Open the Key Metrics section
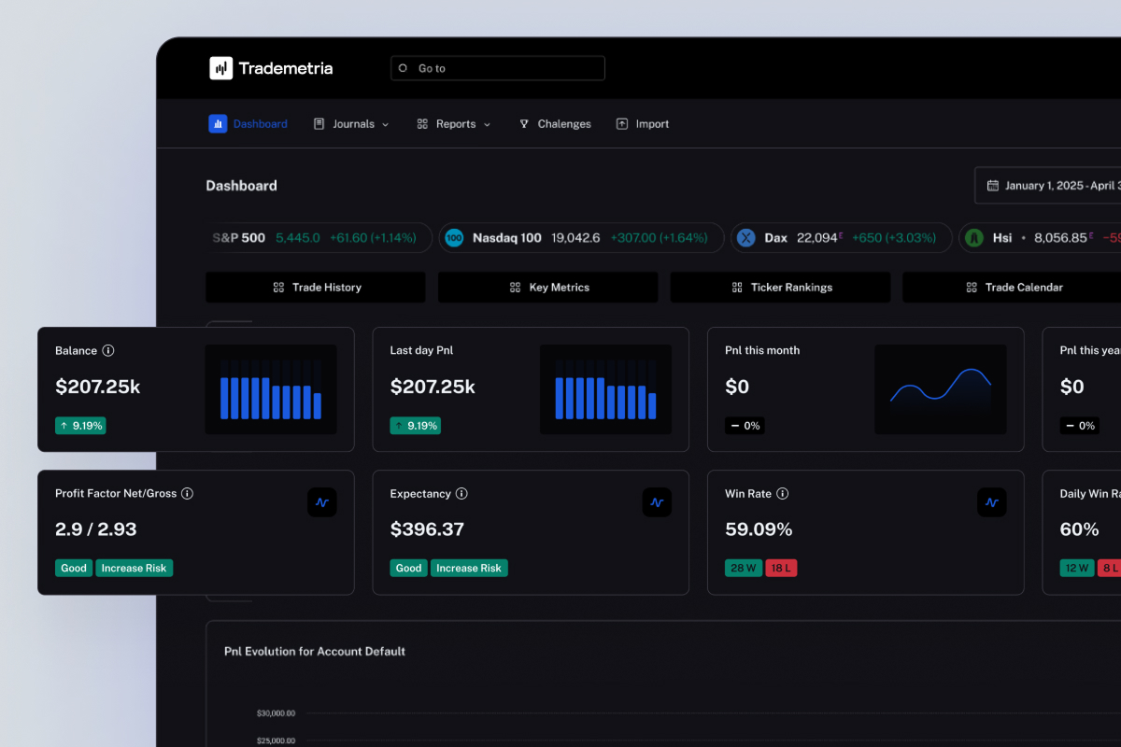 tap(548, 288)
